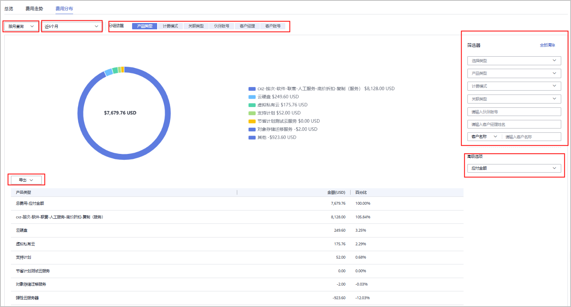
Task: Click the 产品类型 table column header
Action: (x=23, y=193)
